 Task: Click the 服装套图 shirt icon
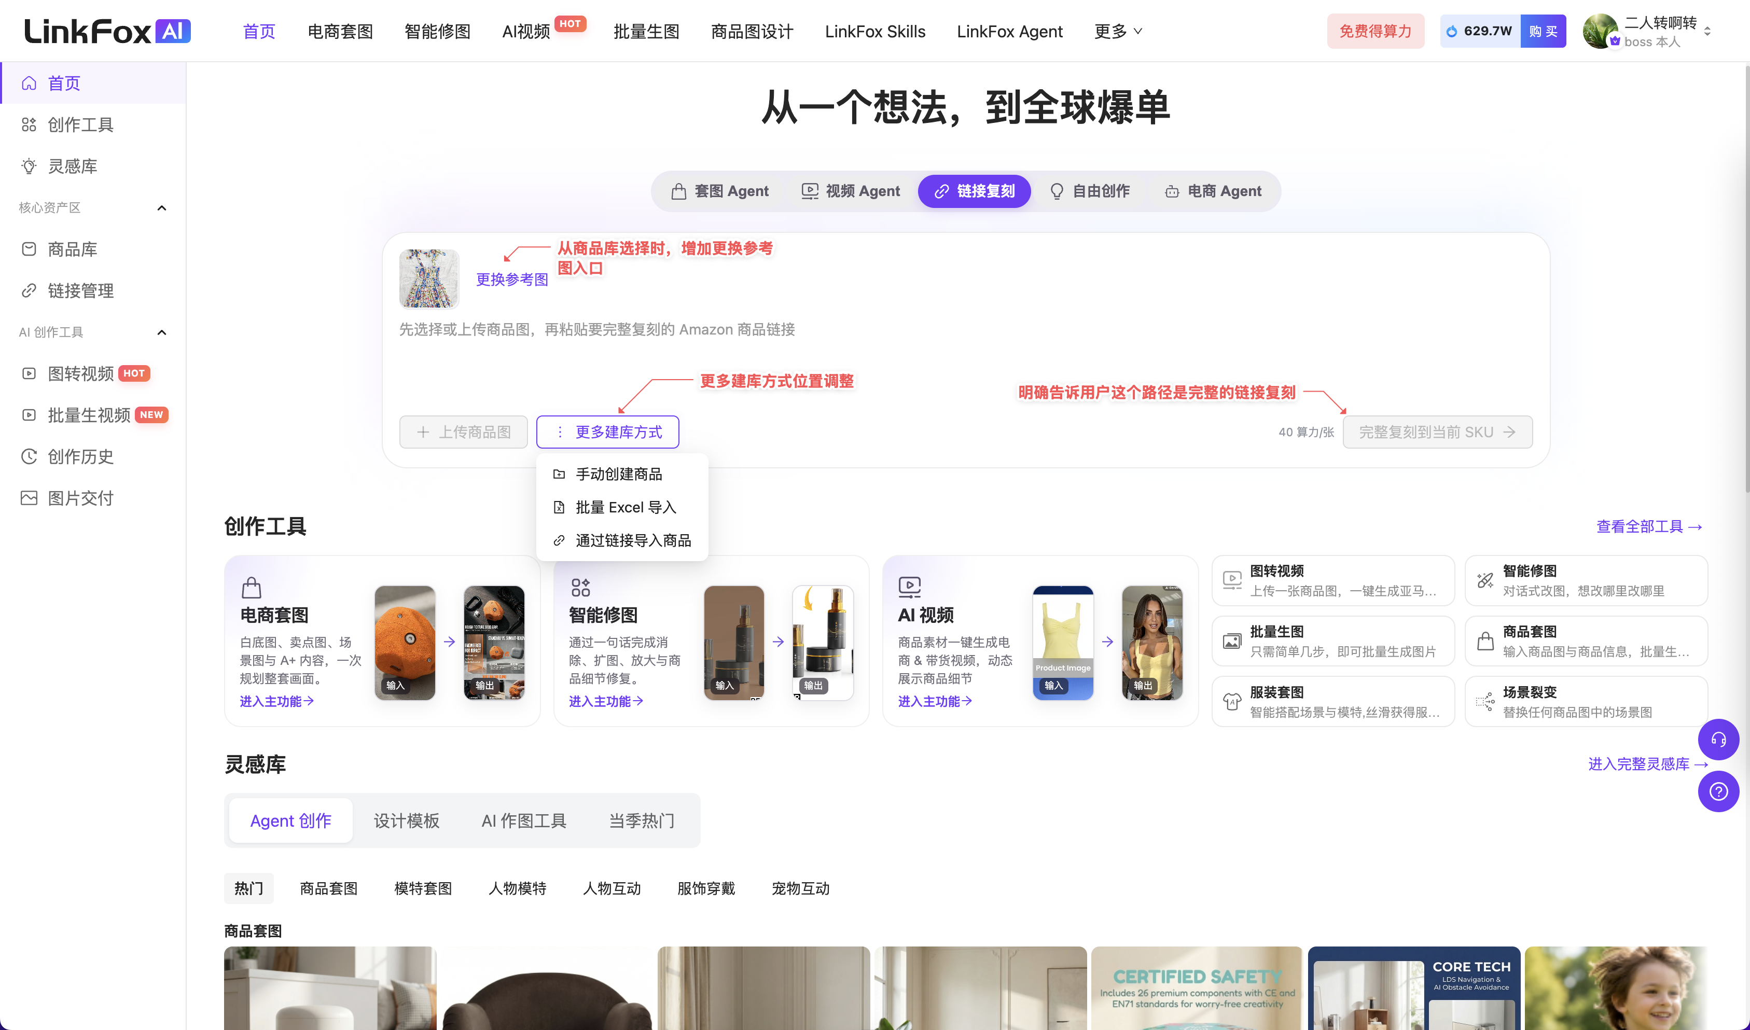point(1232,702)
